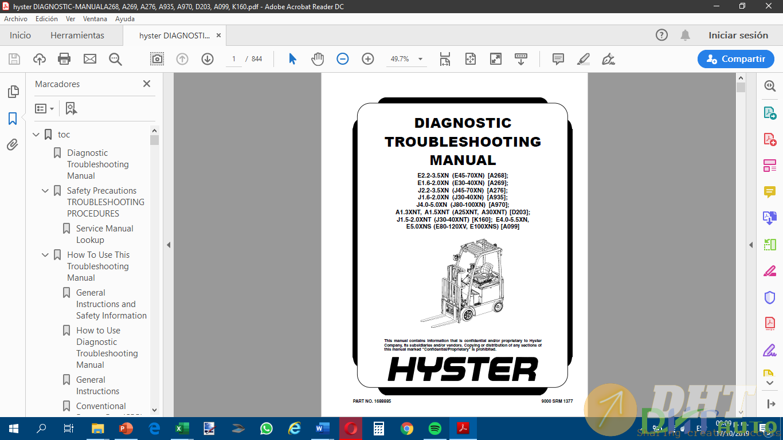Activate the arrow Selection tool
The image size is (783, 440).
(292, 59)
